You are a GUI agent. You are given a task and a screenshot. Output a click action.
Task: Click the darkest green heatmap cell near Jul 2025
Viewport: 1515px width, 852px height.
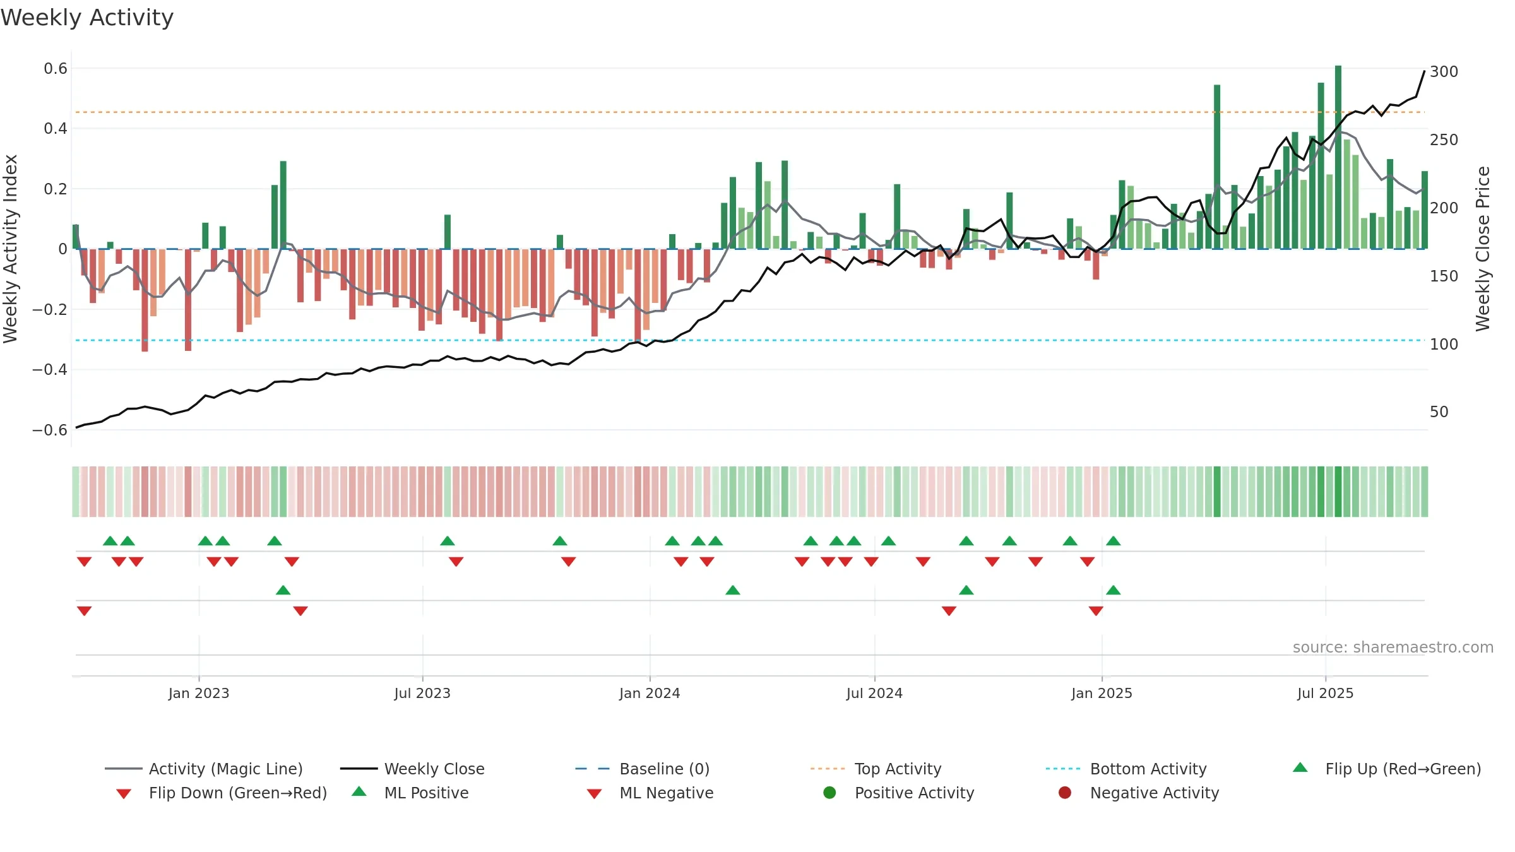1338,492
